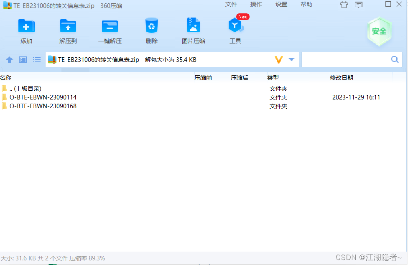The height and width of the screenshot is (265, 408).
Task: Click into the search input field
Action: (346, 59)
